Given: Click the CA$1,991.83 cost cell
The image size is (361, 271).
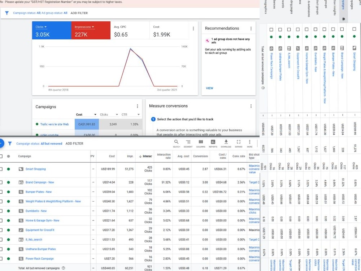Looking at the screenshot, I should (x=87, y=124).
